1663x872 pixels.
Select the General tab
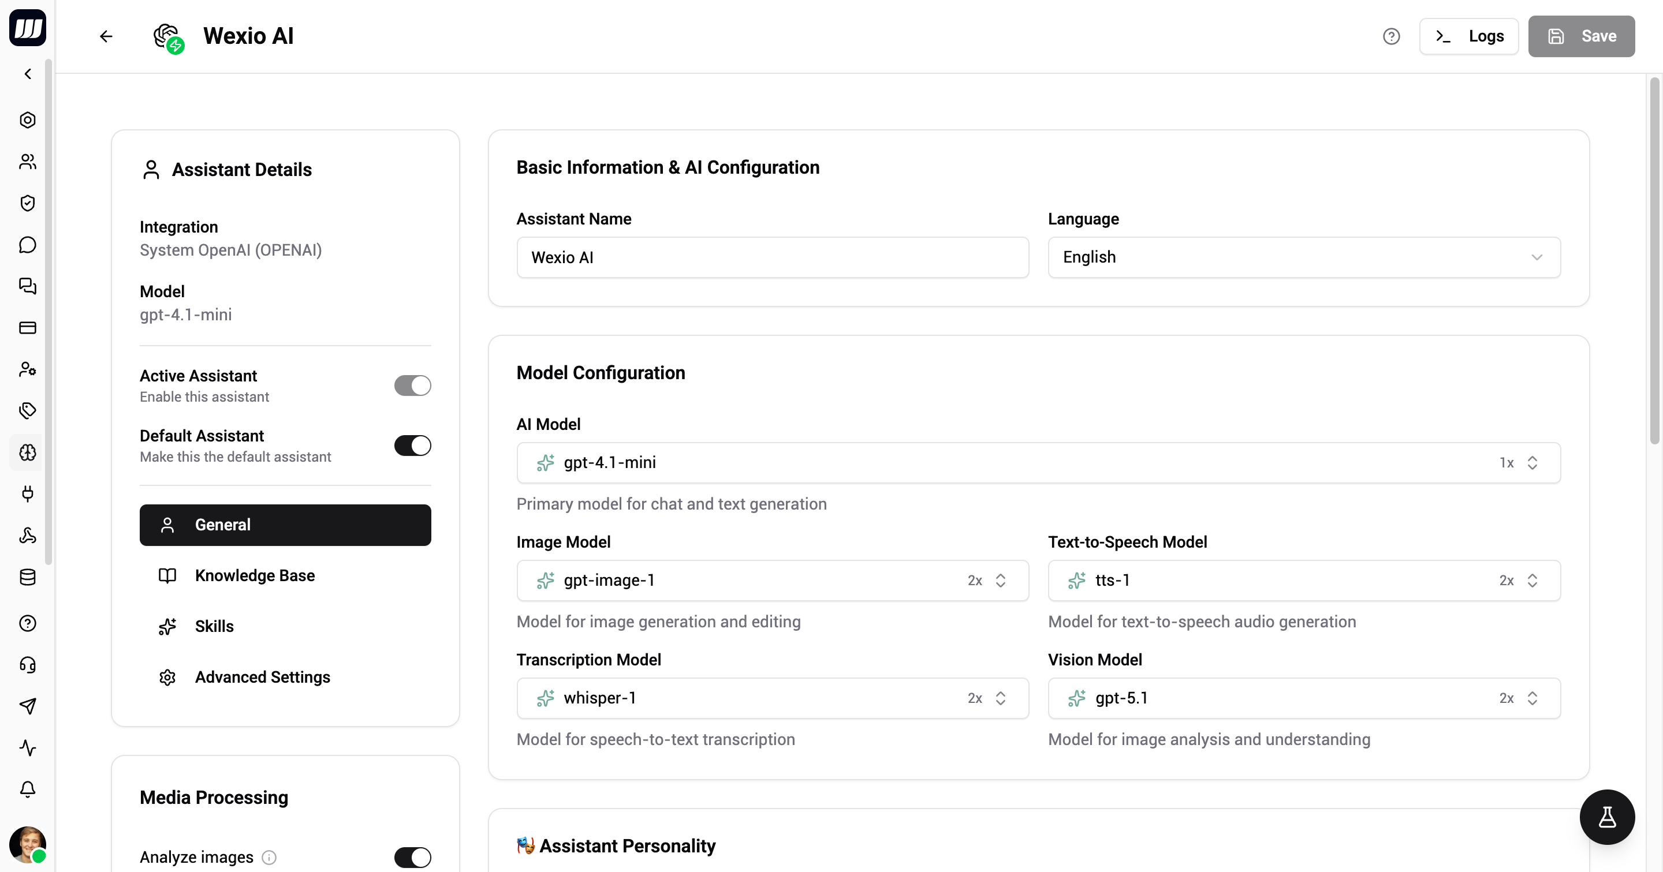[x=285, y=525]
